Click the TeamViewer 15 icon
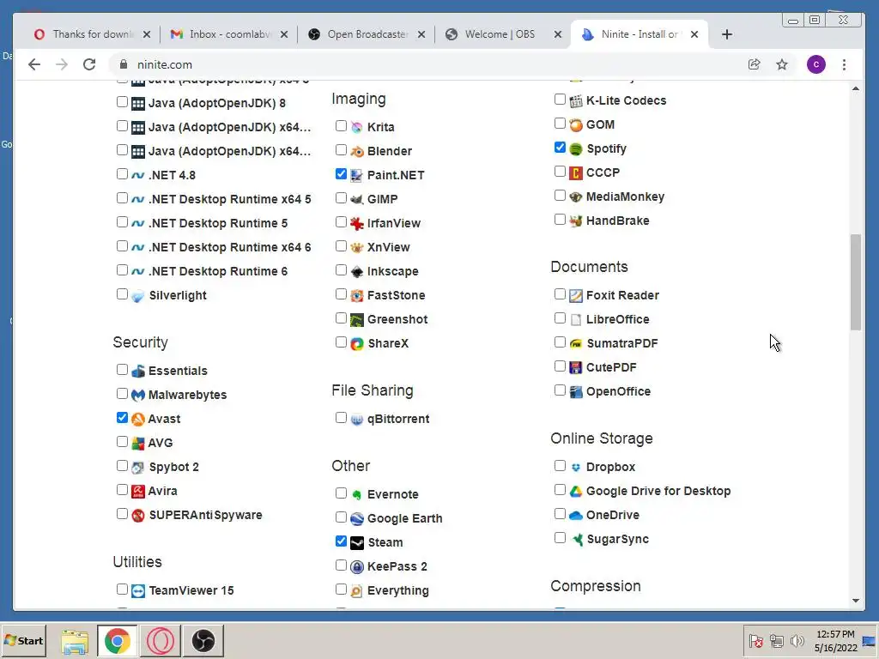 click(x=138, y=590)
